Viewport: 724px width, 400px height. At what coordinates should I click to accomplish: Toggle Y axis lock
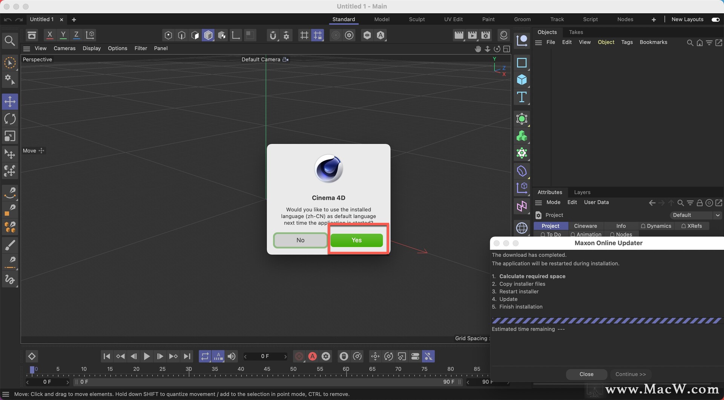tap(63, 35)
